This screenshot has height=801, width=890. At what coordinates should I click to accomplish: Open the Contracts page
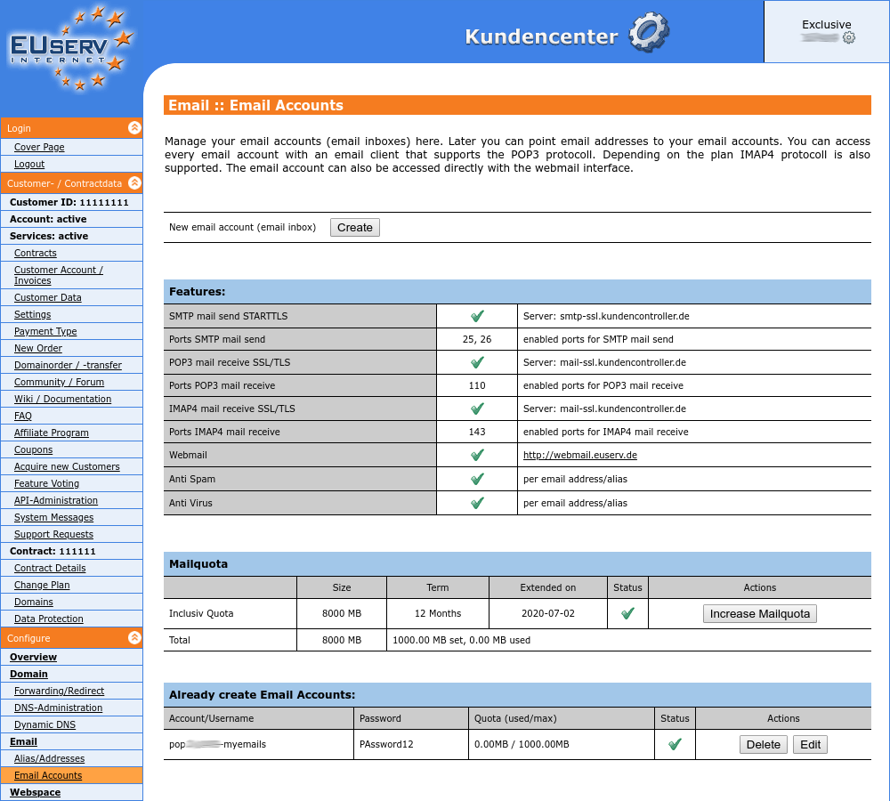36,253
